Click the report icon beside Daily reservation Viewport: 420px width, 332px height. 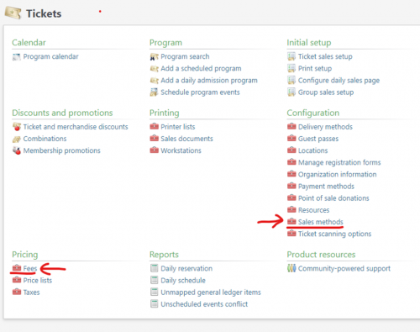[x=154, y=268]
